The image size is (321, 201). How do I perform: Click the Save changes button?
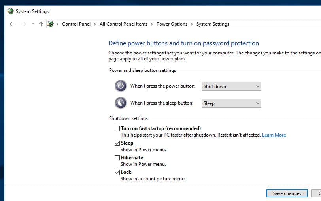pyautogui.click(x=287, y=193)
